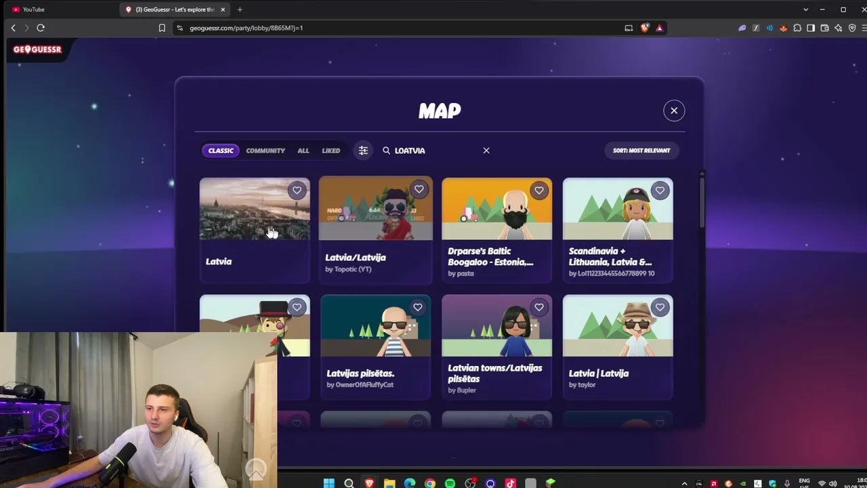
Task: Click the GeoGuessr logo
Action: (x=37, y=49)
